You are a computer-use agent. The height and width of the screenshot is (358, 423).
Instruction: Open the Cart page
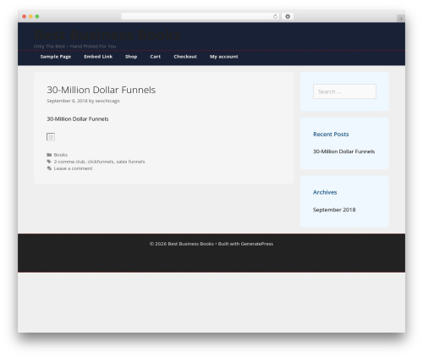(x=156, y=57)
